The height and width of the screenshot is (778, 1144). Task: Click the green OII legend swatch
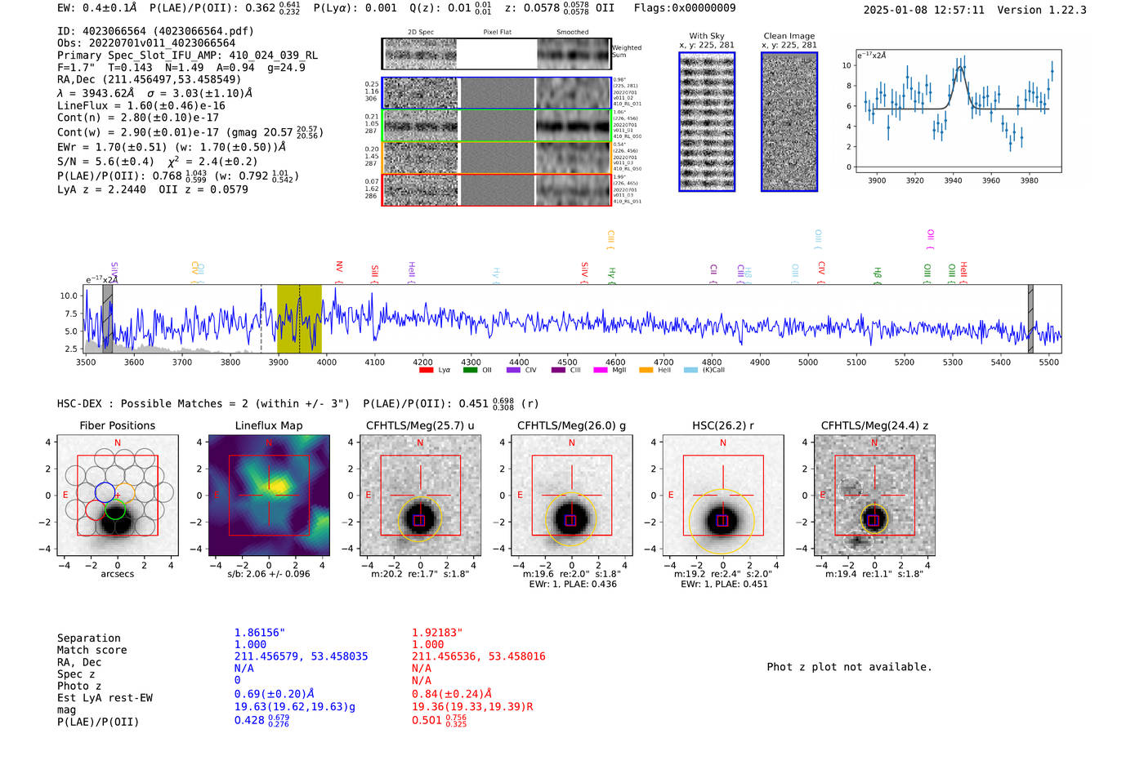470,370
